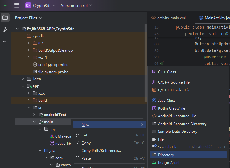Select Directory in the New submenu
230x168 pixels.
click(166, 155)
